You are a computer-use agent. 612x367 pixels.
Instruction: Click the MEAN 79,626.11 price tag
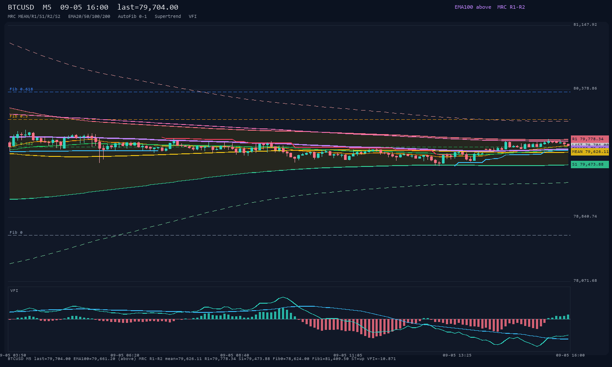(x=590, y=152)
